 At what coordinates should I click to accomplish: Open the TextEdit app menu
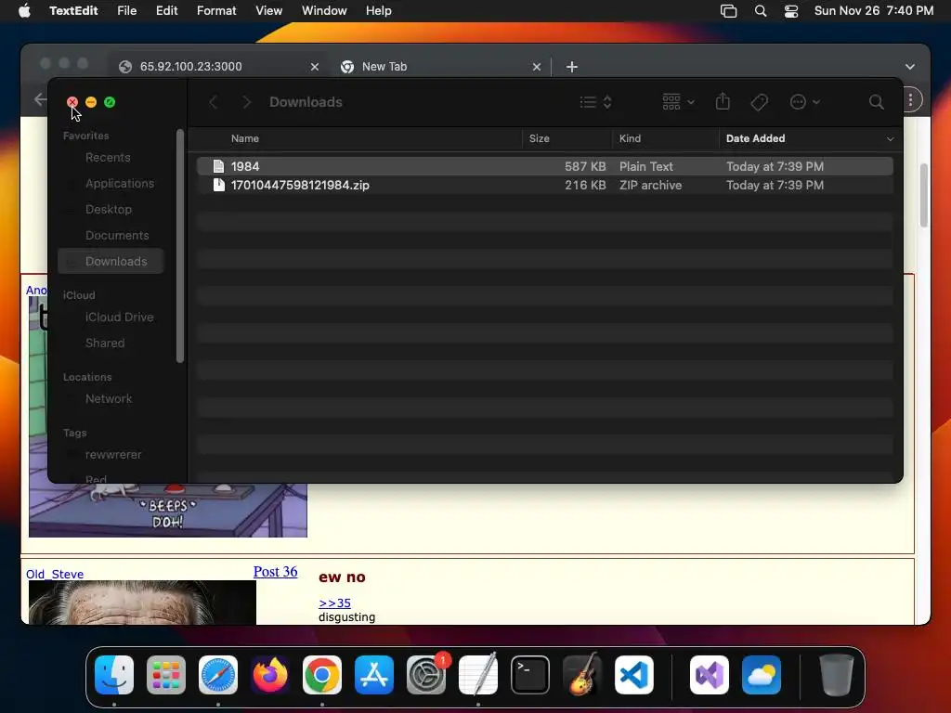click(73, 11)
